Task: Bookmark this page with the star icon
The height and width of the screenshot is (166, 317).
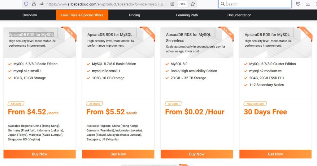Action: (x=193, y=4)
